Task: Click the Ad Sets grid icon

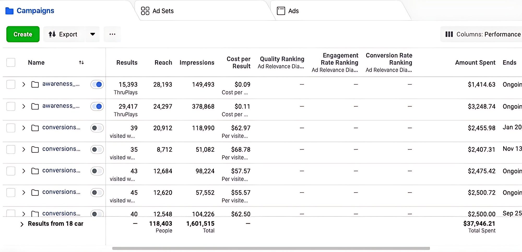Action: click(x=145, y=11)
